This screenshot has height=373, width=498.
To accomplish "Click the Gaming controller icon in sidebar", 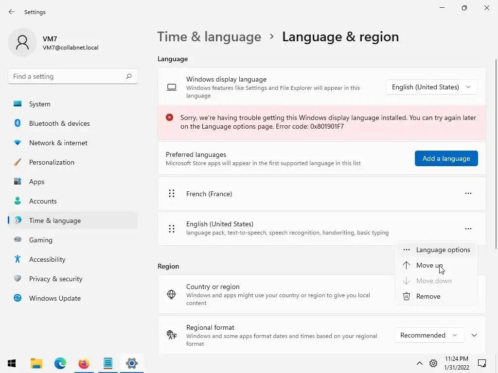I will (18, 239).
